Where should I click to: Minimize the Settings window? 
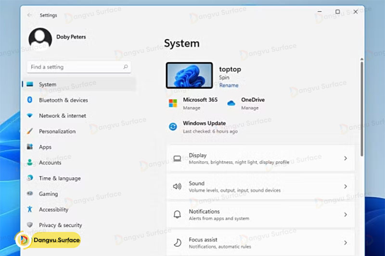[320, 12]
